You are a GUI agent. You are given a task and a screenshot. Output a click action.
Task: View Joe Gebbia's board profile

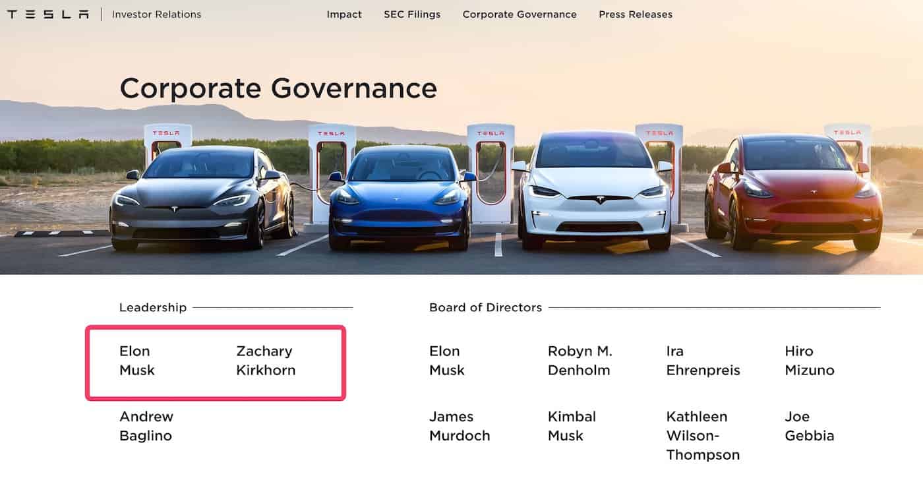[810, 427]
